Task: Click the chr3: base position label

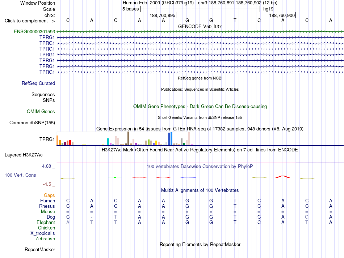Action: click(x=50, y=15)
